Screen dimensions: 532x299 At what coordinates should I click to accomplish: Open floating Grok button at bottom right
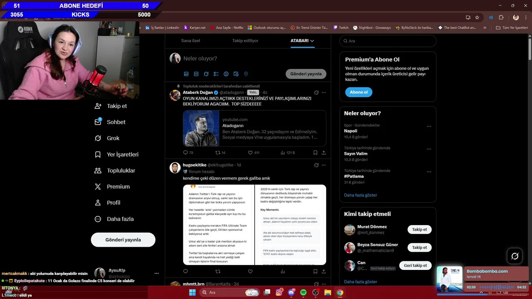(515, 256)
